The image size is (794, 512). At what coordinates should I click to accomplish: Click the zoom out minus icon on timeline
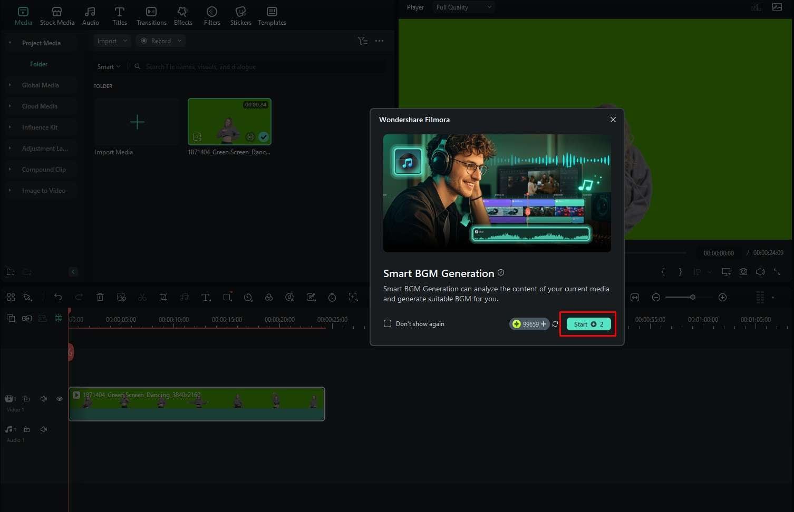(656, 297)
